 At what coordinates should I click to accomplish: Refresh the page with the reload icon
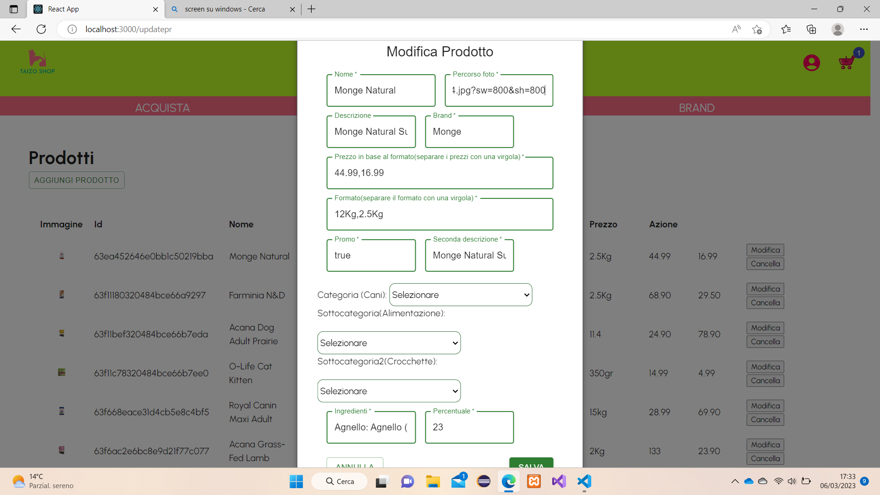click(41, 29)
